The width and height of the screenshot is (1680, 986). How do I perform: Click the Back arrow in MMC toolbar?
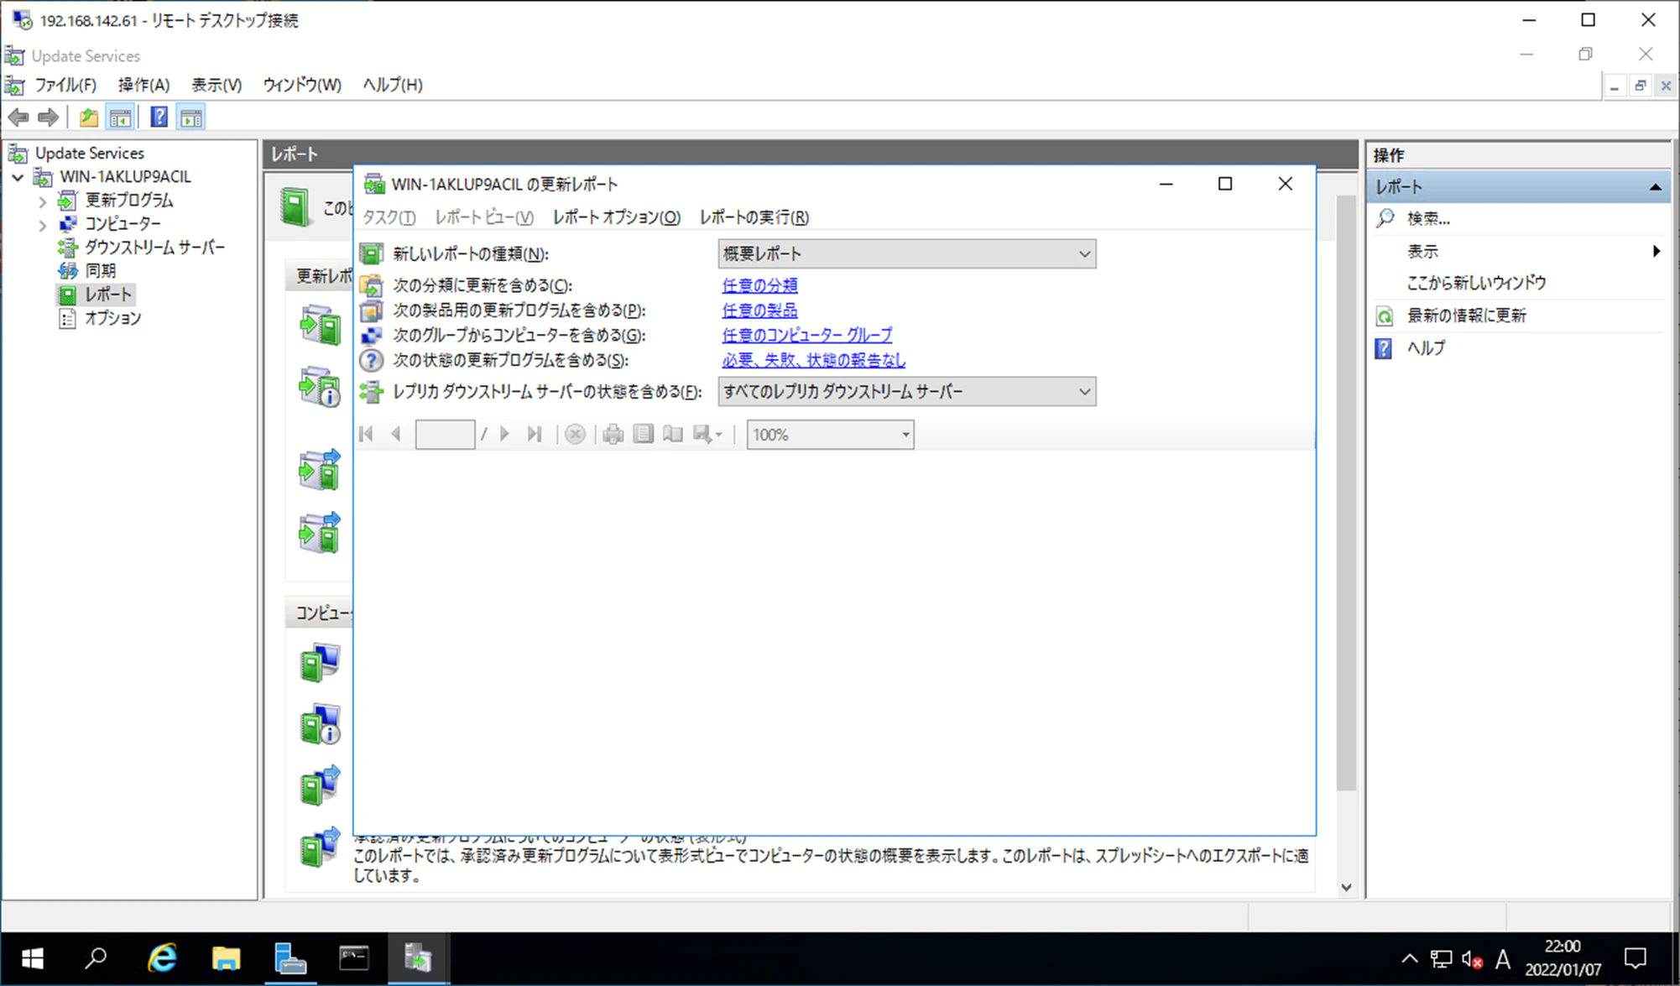18,117
